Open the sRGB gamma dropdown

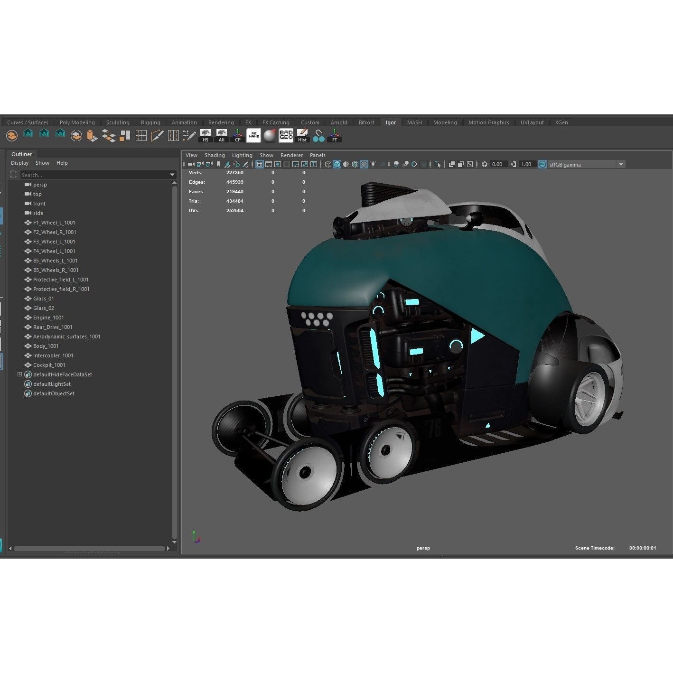(621, 164)
